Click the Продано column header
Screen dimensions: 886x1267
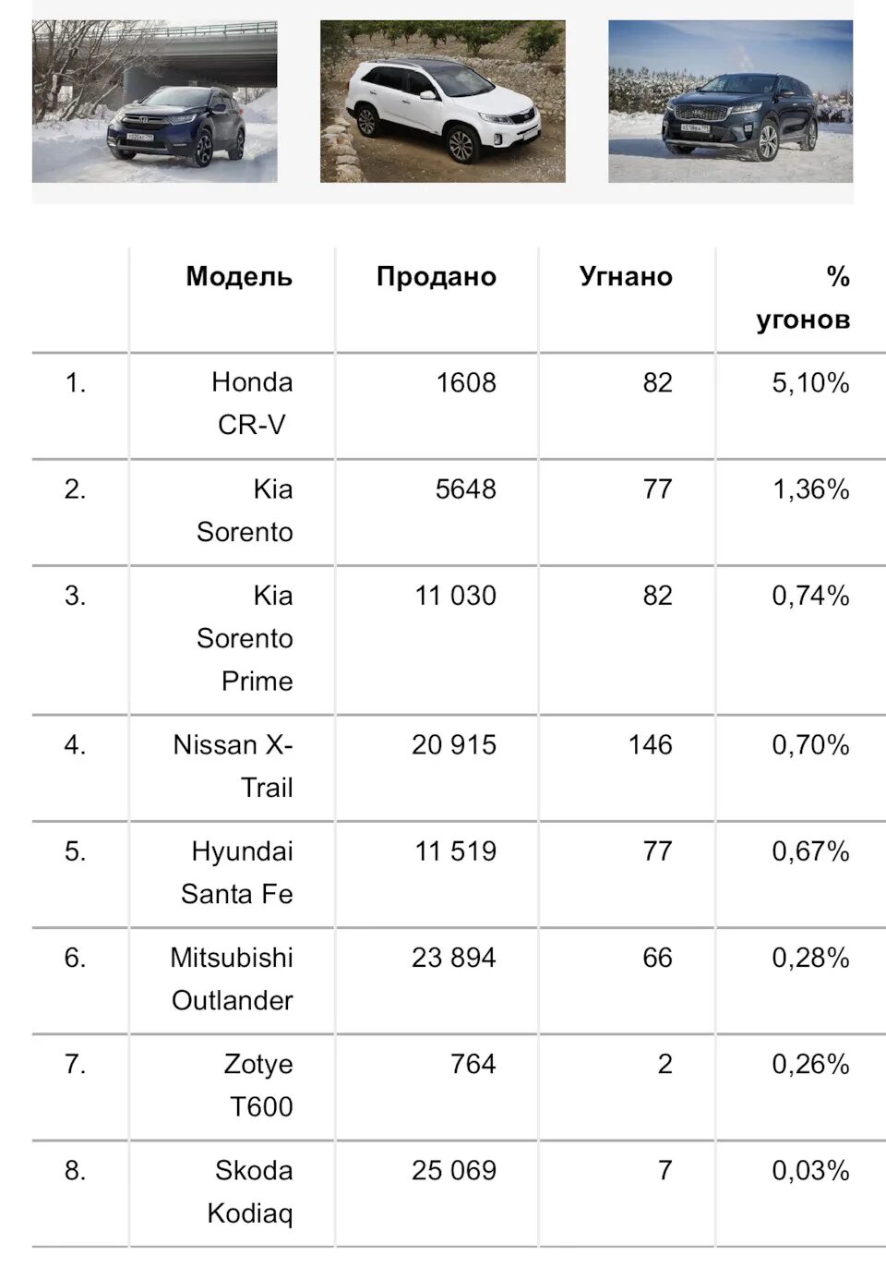tap(437, 276)
